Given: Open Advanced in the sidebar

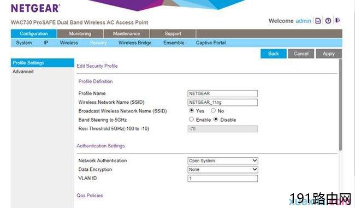Looking at the screenshot, I should [23, 72].
